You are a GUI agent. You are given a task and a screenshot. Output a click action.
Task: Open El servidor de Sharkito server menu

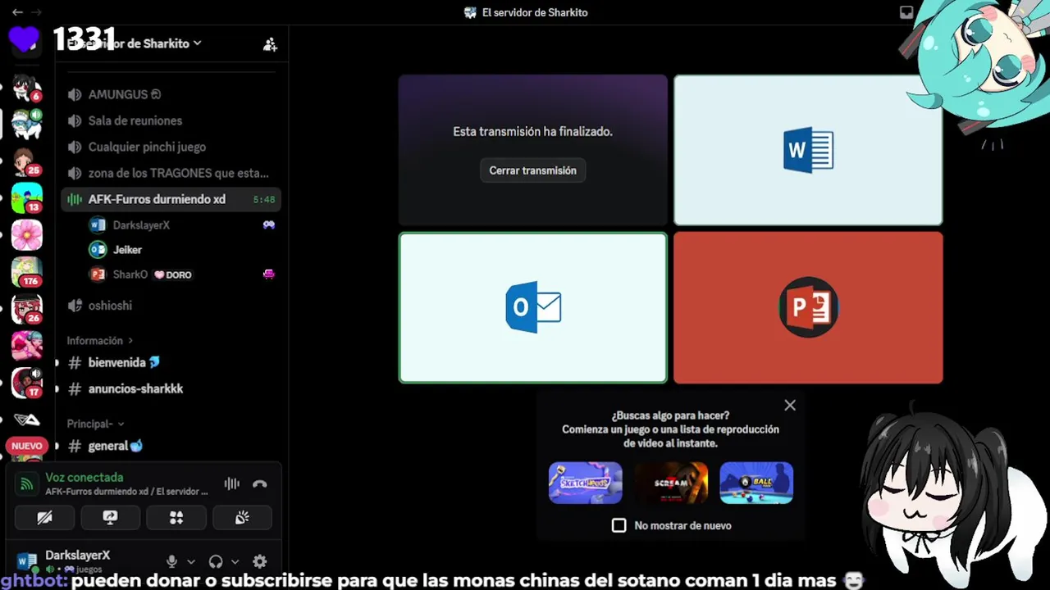(x=135, y=43)
